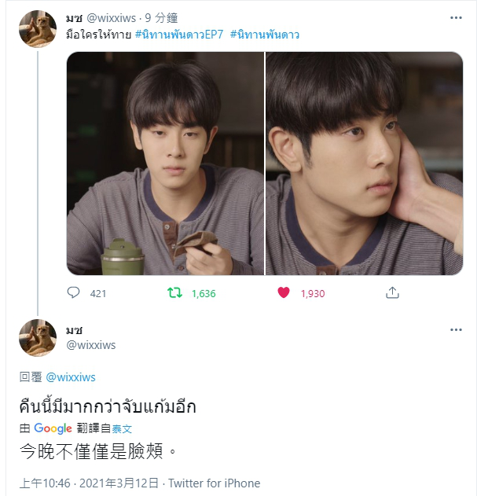Unlike the tweet via red heart icon
The height and width of the screenshot is (496, 477).
point(284,292)
